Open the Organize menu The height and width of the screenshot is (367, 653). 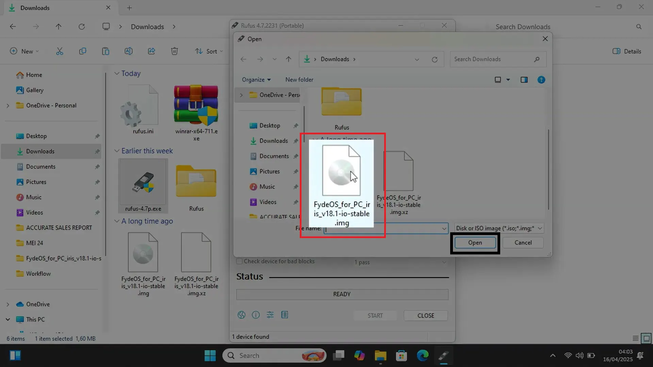(256, 79)
